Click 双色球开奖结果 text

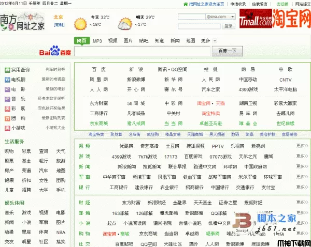pyautogui.click(x=51, y=109)
